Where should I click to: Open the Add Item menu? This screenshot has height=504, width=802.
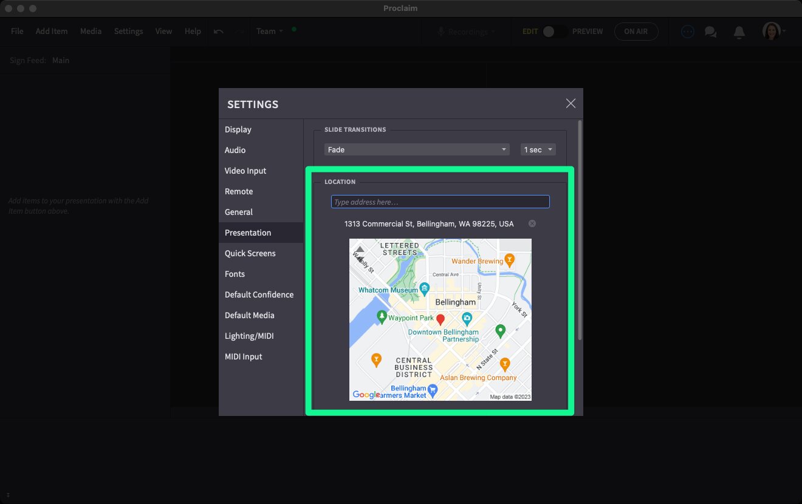pyautogui.click(x=52, y=32)
